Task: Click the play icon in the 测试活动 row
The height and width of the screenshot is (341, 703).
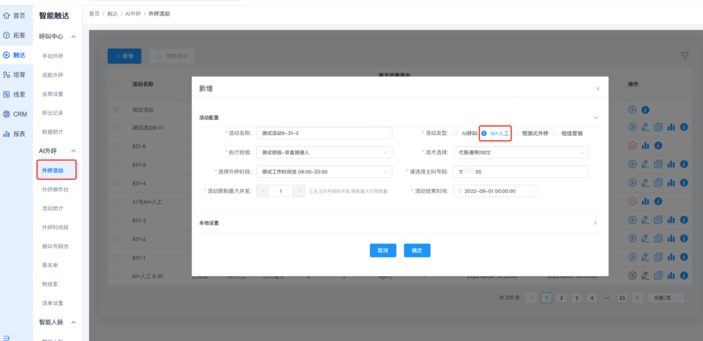Action: point(633,110)
